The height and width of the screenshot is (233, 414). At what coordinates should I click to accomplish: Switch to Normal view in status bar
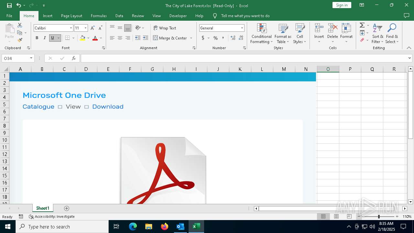pyautogui.click(x=323, y=216)
